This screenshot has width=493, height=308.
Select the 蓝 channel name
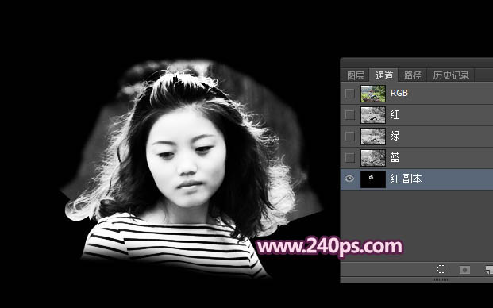point(395,157)
